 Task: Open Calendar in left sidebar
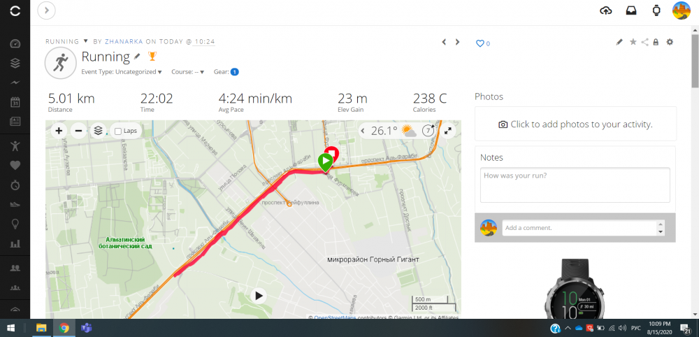(15, 102)
